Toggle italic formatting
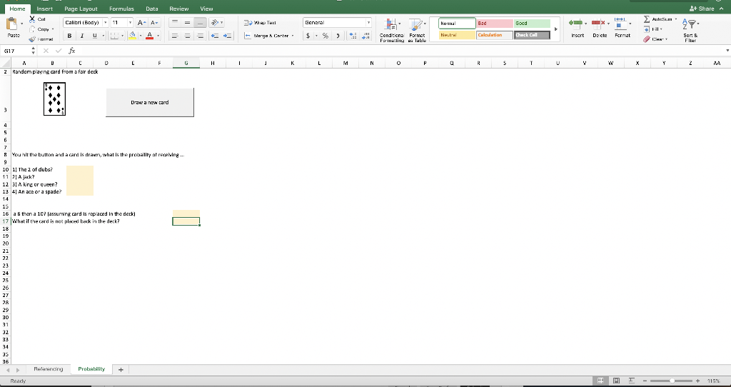731x387 pixels. click(82, 36)
